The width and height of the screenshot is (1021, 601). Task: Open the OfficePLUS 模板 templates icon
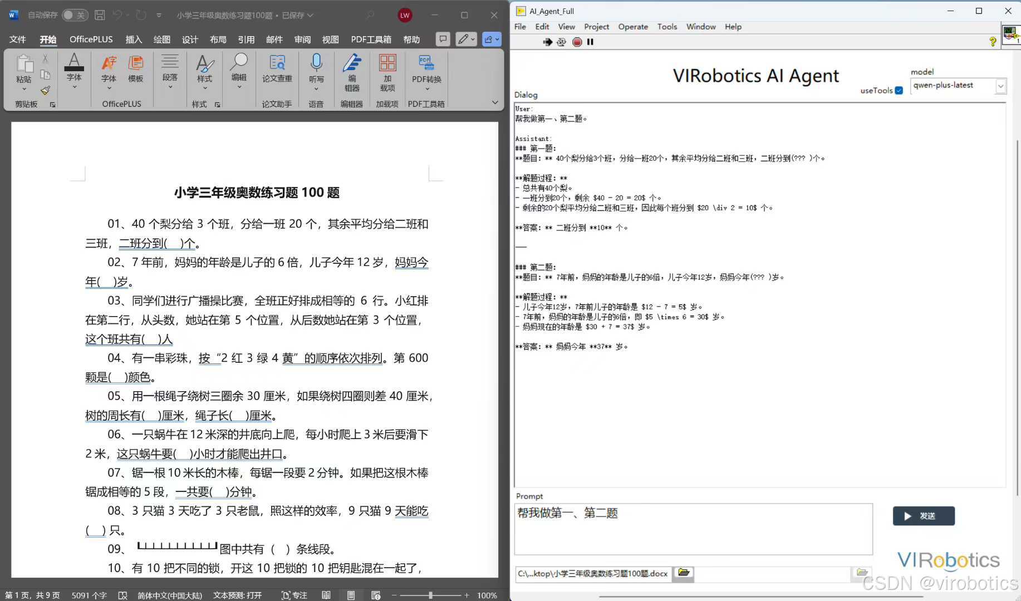click(136, 70)
